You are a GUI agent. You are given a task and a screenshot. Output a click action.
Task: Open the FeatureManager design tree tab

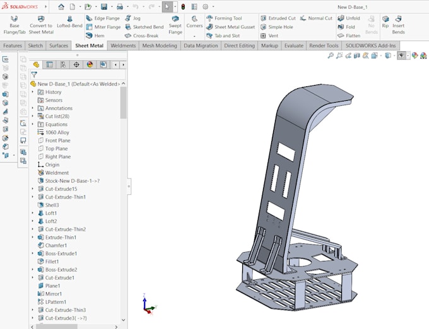point(36,65)
